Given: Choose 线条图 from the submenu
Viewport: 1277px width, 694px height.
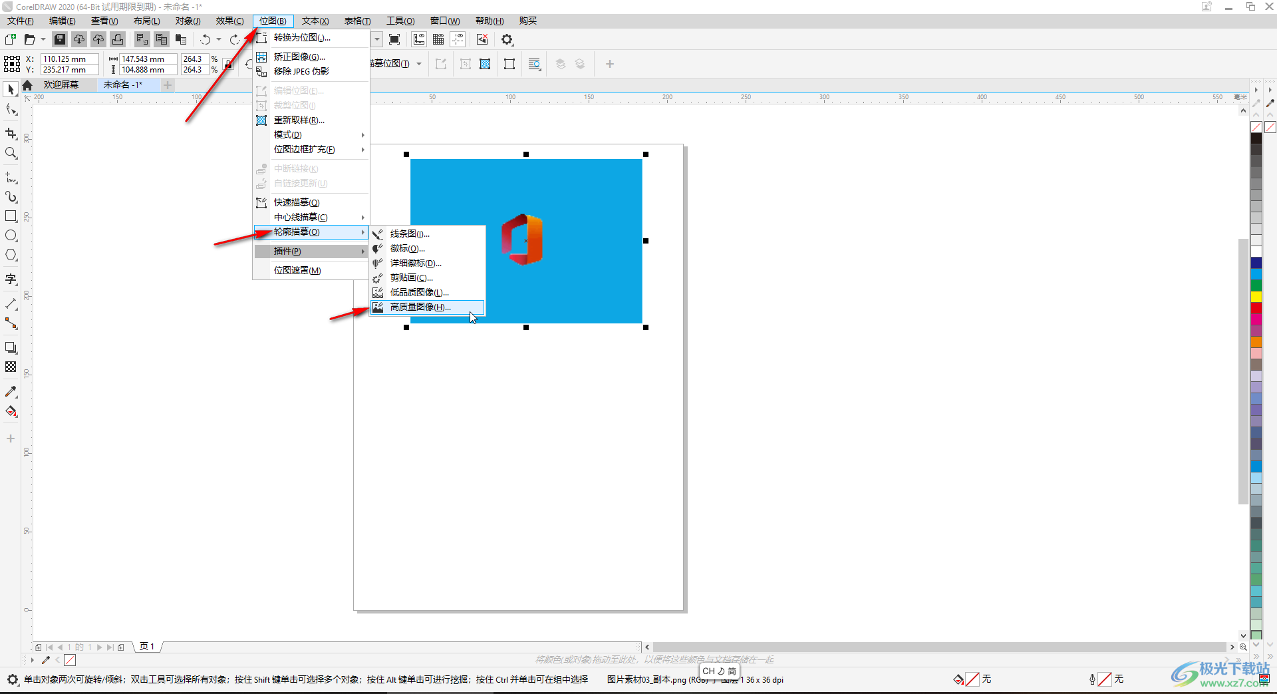Looking at the screenshot, I should (x=427, y=234).
